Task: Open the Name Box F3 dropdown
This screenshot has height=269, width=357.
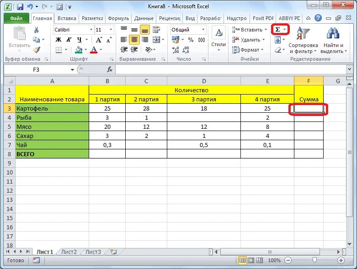Action: pos(72,69)
